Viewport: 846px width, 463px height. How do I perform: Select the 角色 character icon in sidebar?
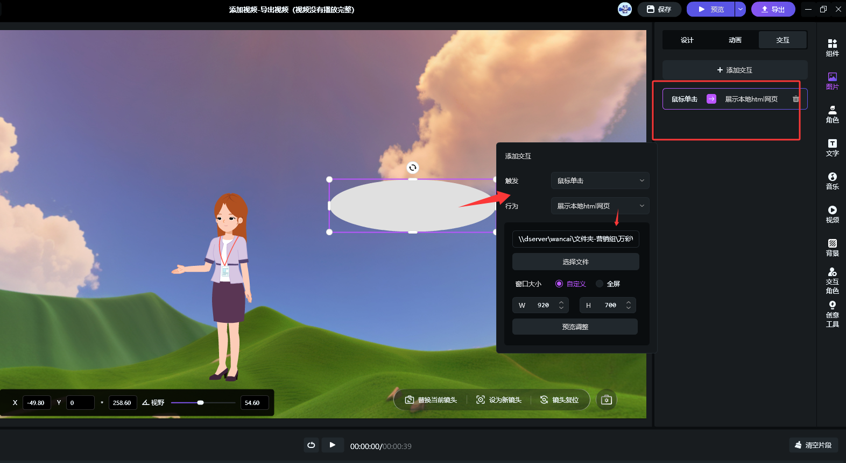click(832, 114)
